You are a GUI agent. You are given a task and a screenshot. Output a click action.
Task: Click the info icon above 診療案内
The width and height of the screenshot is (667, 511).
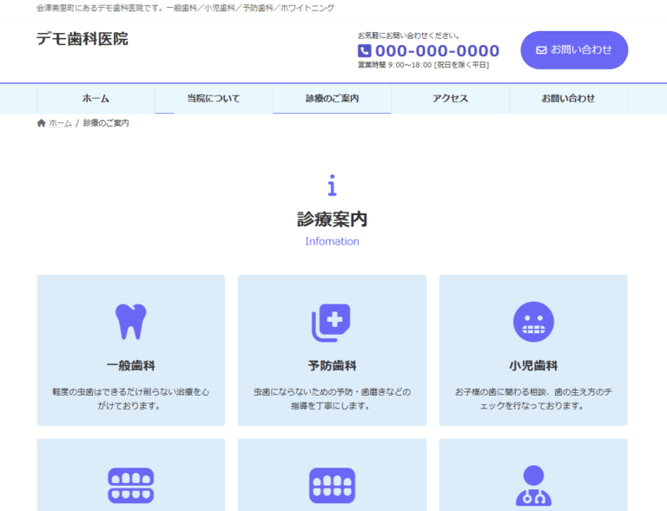coord(332,186)
